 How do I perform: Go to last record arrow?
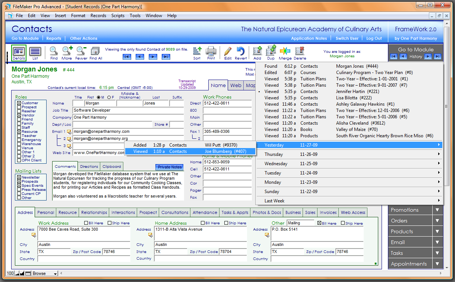click(x=166, y=57)
